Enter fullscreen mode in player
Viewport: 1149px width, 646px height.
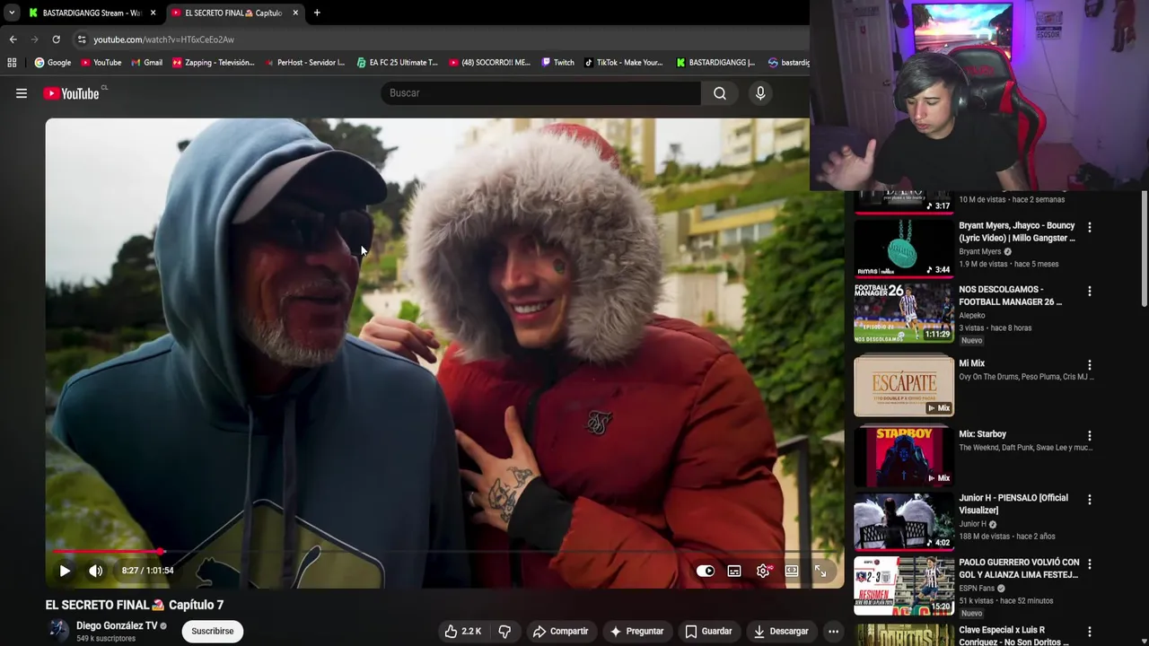(820, 571)
